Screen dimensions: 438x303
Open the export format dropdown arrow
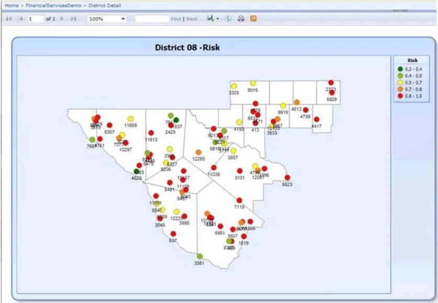click(218, 19)
